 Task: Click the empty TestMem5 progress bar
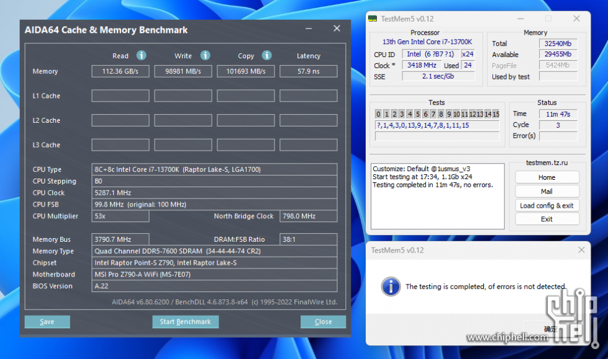tap(437, 136)
